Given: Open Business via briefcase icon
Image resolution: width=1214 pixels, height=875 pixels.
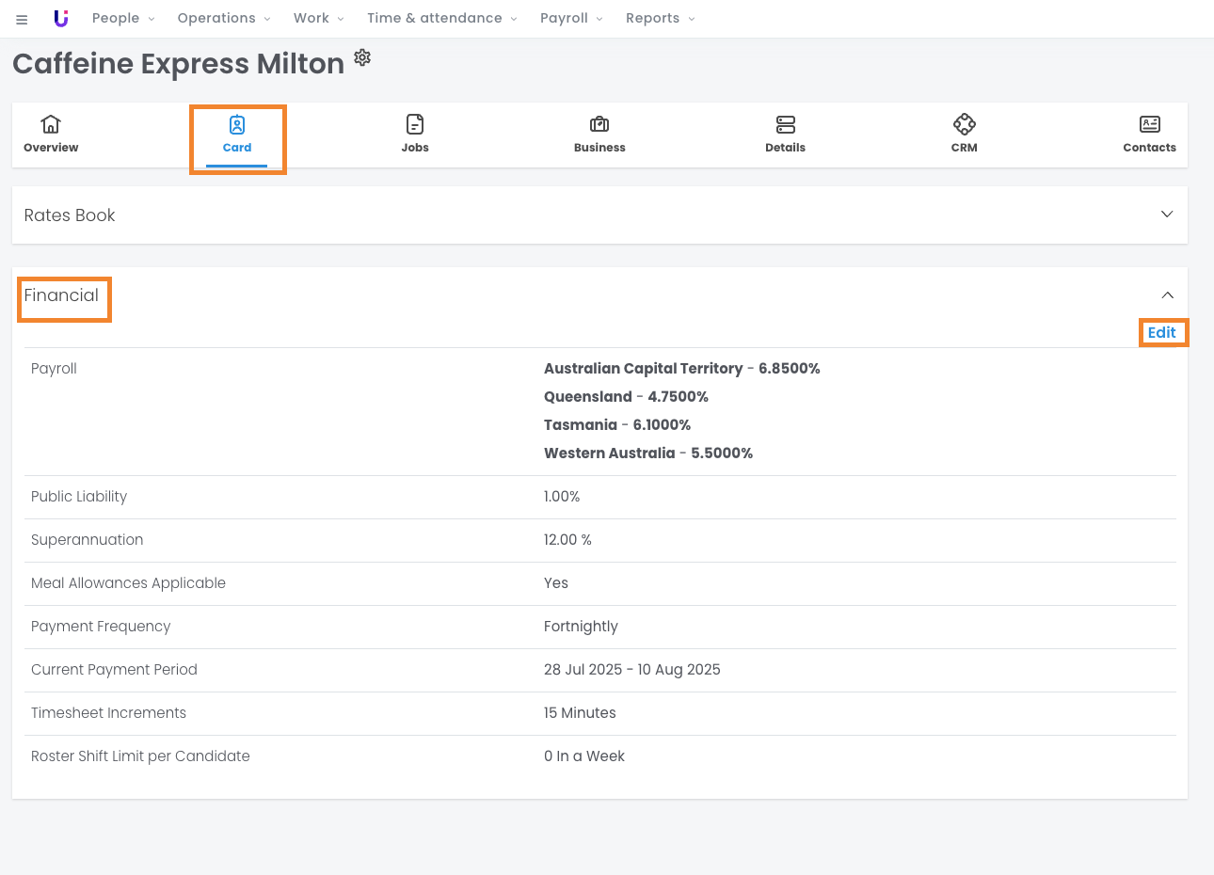Looking at the screenshot, I should pos(599,124).
